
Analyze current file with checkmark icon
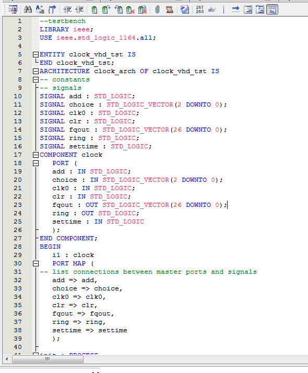(185, 9)
